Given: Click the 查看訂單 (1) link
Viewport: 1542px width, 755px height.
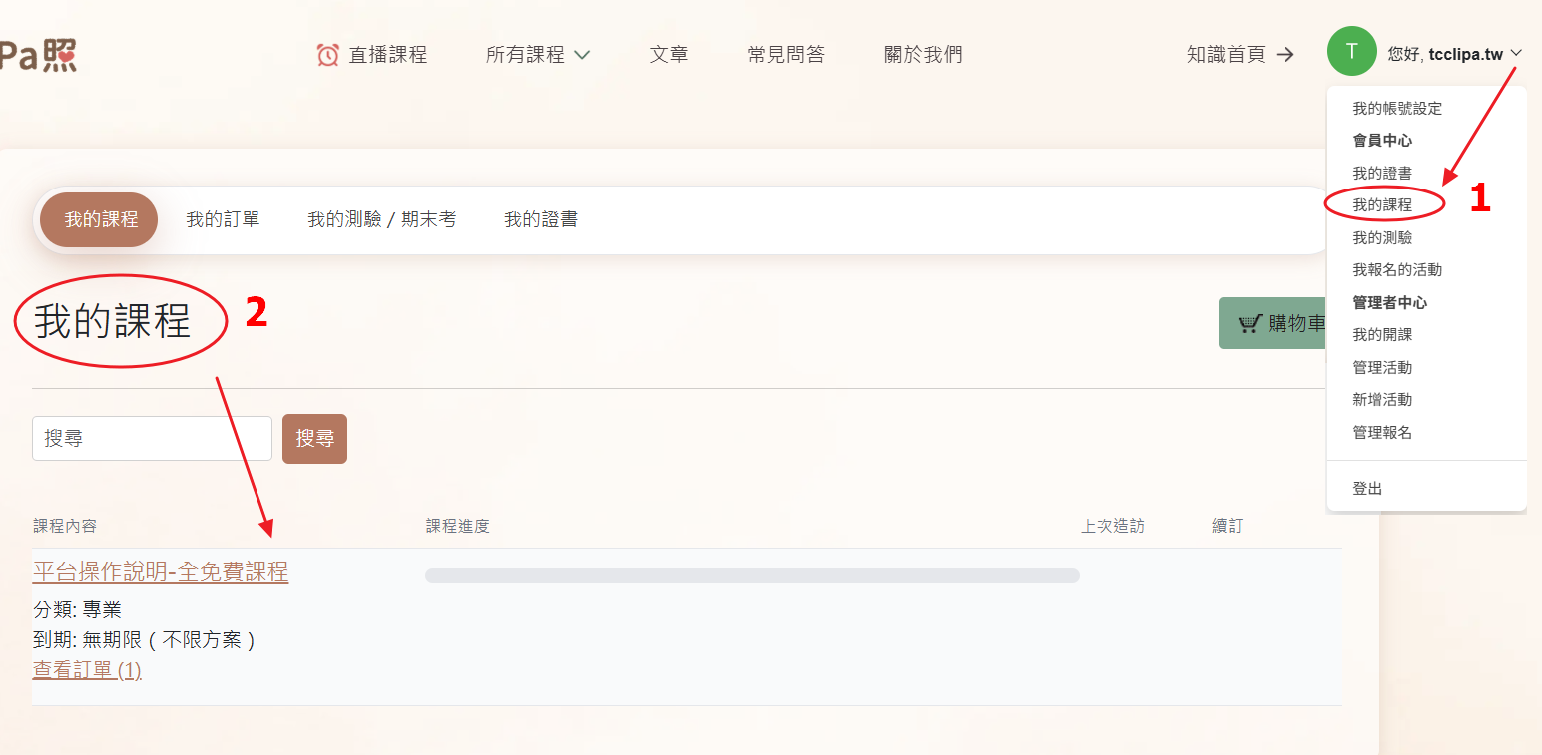Looking at the screenshot, I should point(87,670).
